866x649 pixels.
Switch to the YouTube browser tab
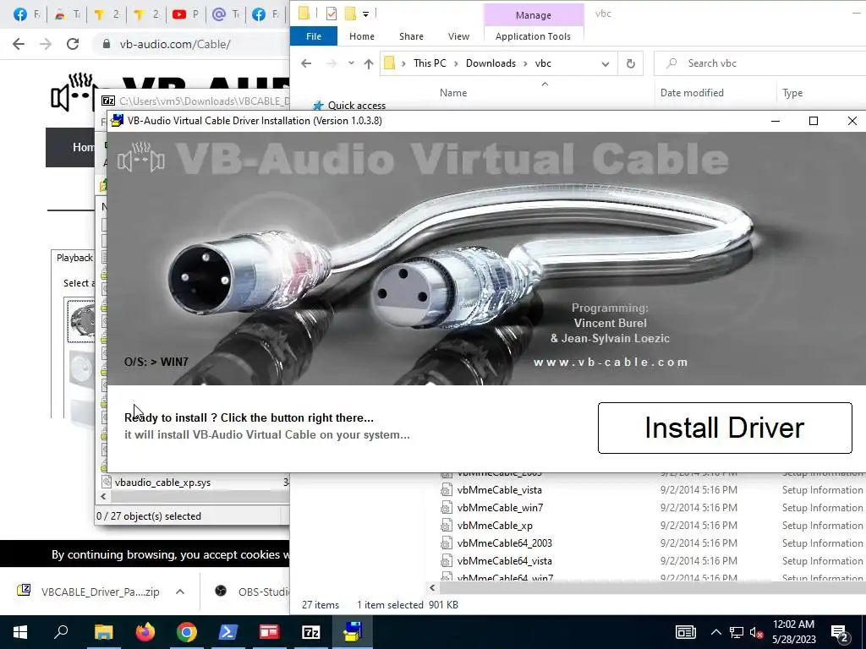185,15
